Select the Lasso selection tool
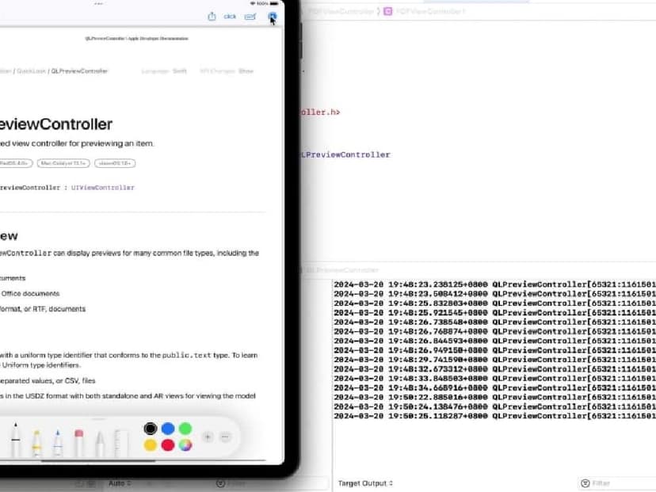The width and height of the screenshot is (656, 492). 100,444
